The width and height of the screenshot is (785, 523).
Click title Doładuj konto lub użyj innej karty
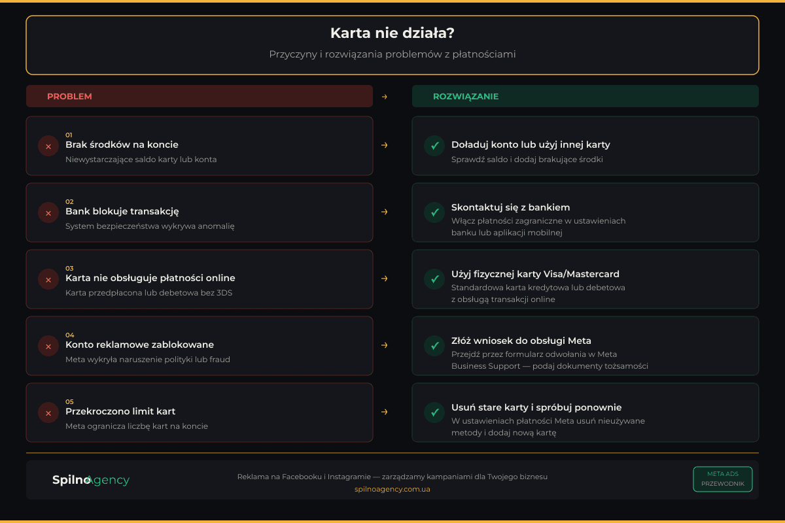pos(531,144)
